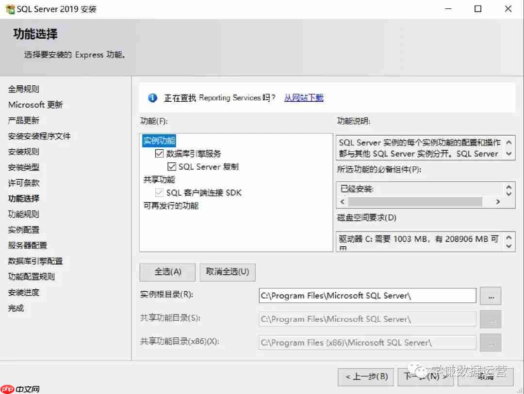Click the SQL Server icon in the title bar
This screenshot has height=394, width=524.
[10, 9]
